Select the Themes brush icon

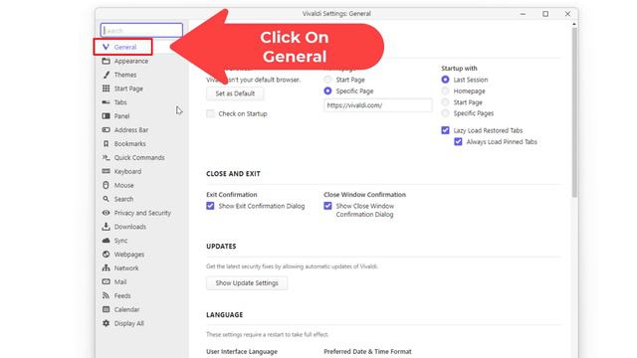pyautogui.click(x=106, y=75)
